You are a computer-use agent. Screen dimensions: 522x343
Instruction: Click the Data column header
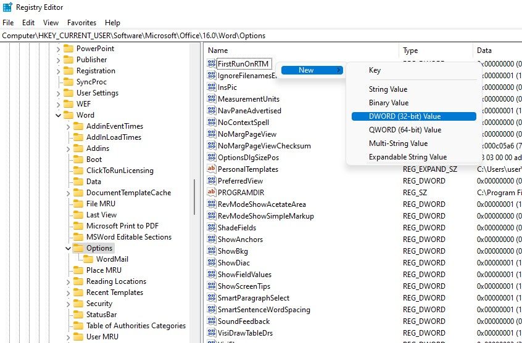pyautogui.click(x=497, y=50)
